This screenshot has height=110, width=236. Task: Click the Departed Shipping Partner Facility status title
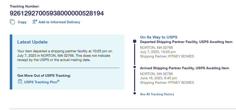tap(186, 42)
